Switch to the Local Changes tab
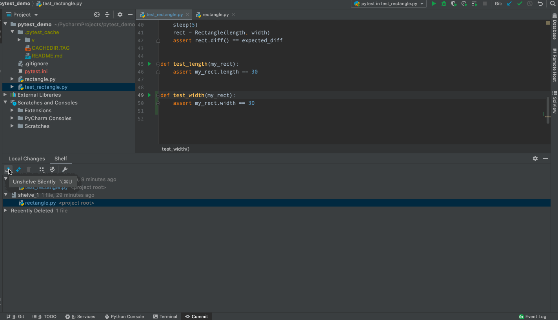Image resolution: width=558 pixels, height=320 pixels. click(27, 158)
